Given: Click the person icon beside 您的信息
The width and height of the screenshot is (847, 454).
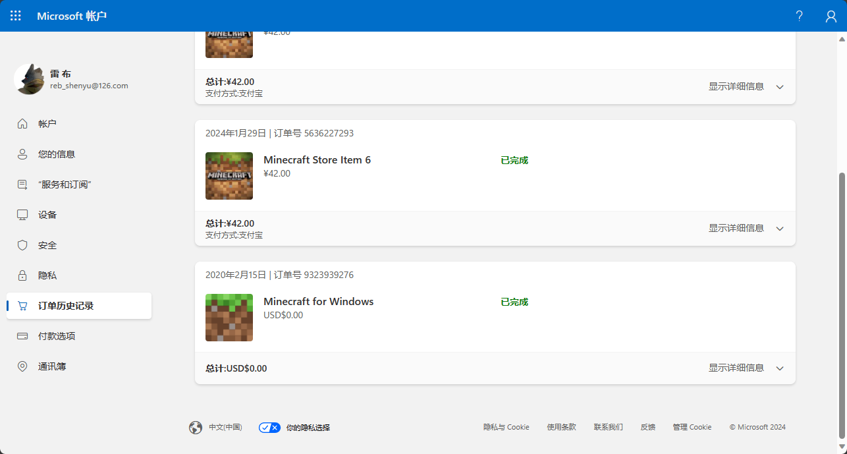Looking at the screenshot, I should pyautogui.click(x=22, y=154).
